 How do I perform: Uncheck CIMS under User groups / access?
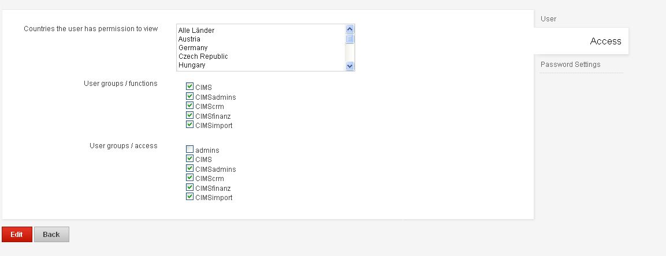[189, 159]
